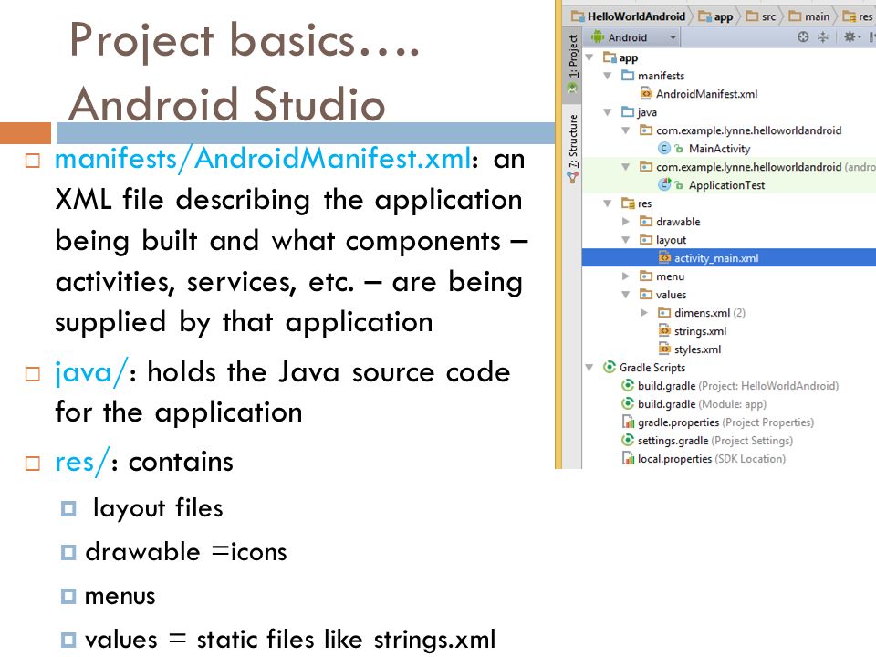Viewport: 876px width, 657px height.
Task: Select strings.xml file
Action: (x=700, y=330)
